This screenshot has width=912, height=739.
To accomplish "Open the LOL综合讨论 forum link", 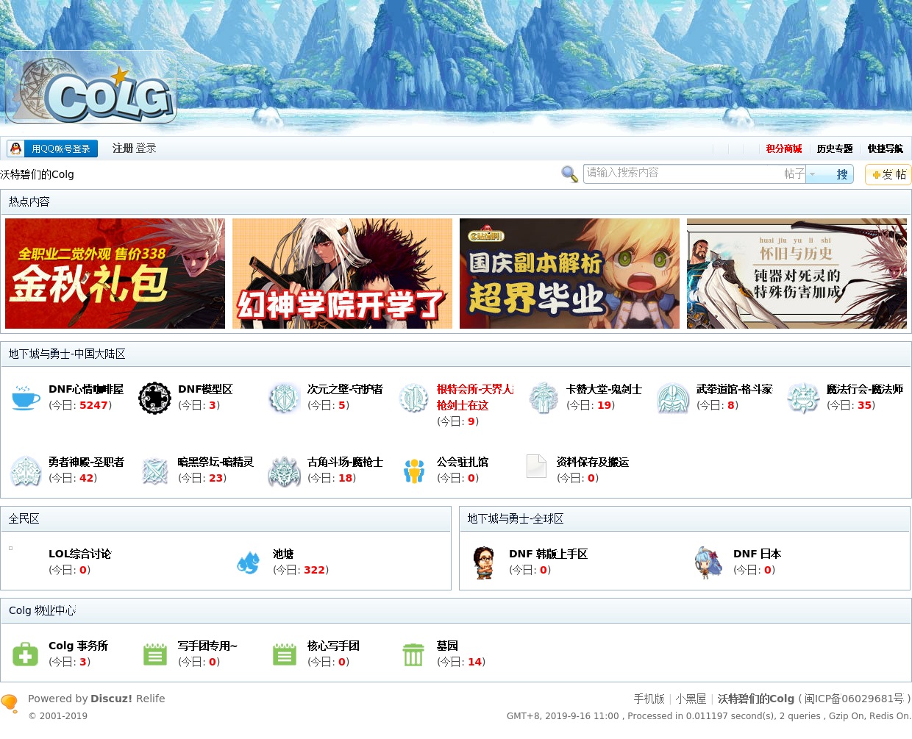I will tap(80, 554).
